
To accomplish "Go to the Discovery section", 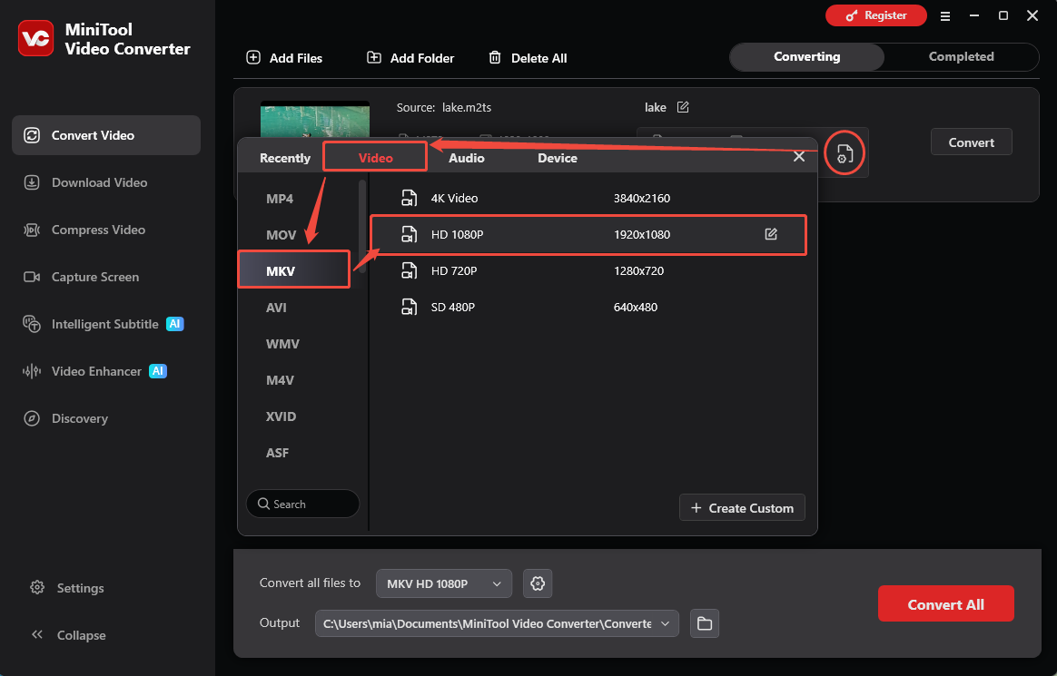I will click(65, 418).
